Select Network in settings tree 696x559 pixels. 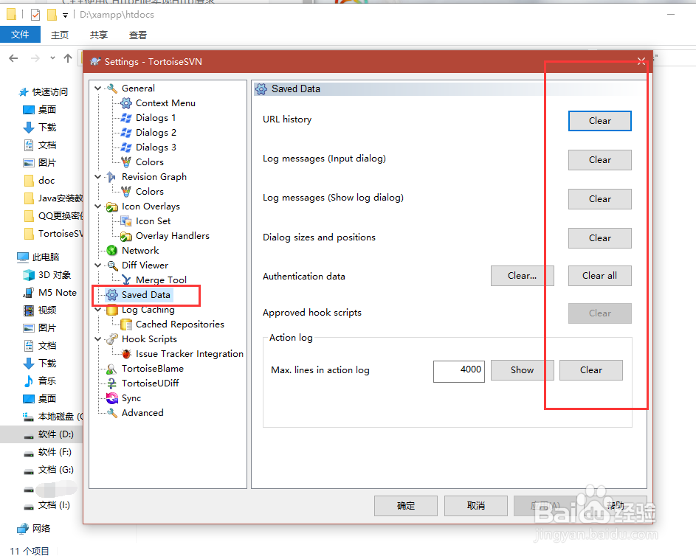[140, 251]
